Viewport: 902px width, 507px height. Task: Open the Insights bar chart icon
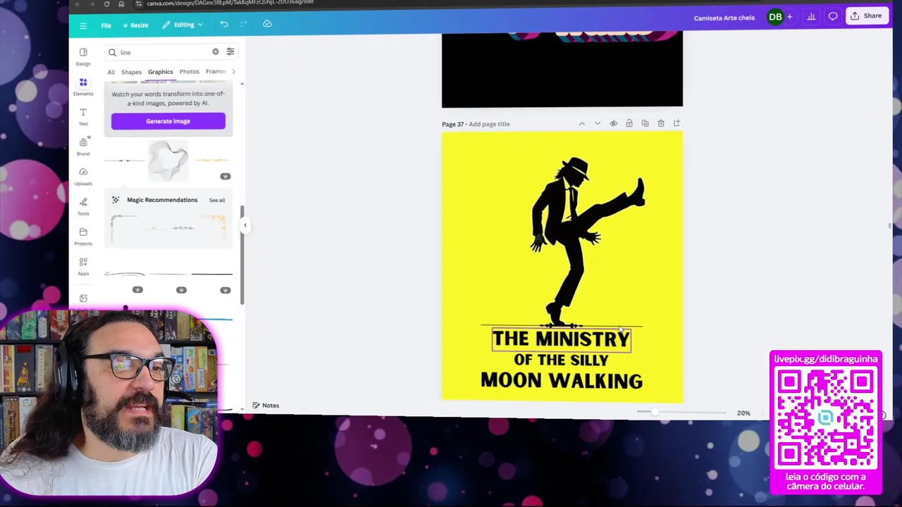pos(812,16)
